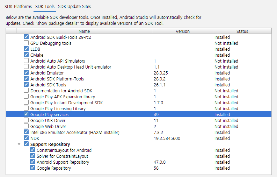Uncheck the NDK checkbox
This screenshot has height=177, width=277.
[x=26, y=138]
